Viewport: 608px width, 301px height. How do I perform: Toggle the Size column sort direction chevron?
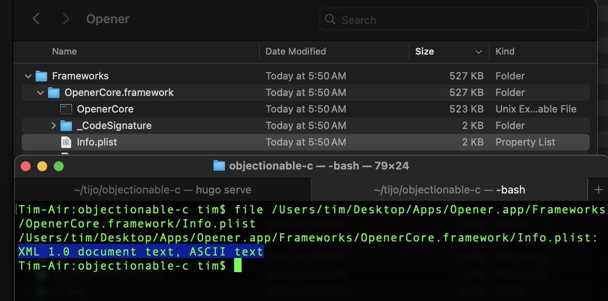[x=479, y=52]
